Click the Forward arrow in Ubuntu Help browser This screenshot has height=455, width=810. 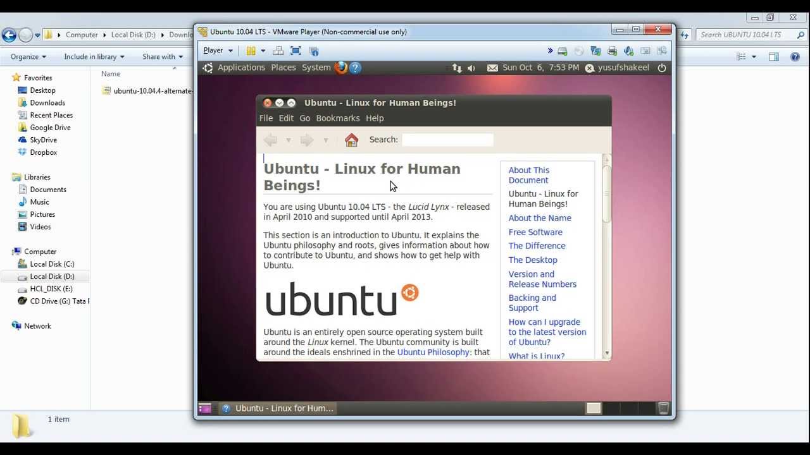point(307,140)
